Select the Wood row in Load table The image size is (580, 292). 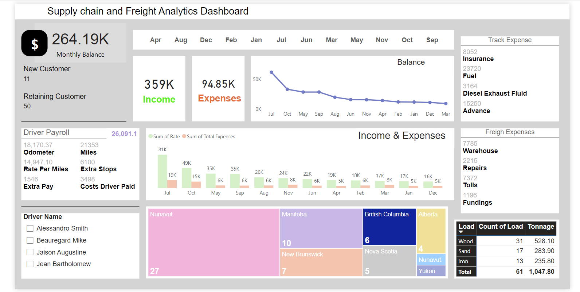tap(466, 241)
